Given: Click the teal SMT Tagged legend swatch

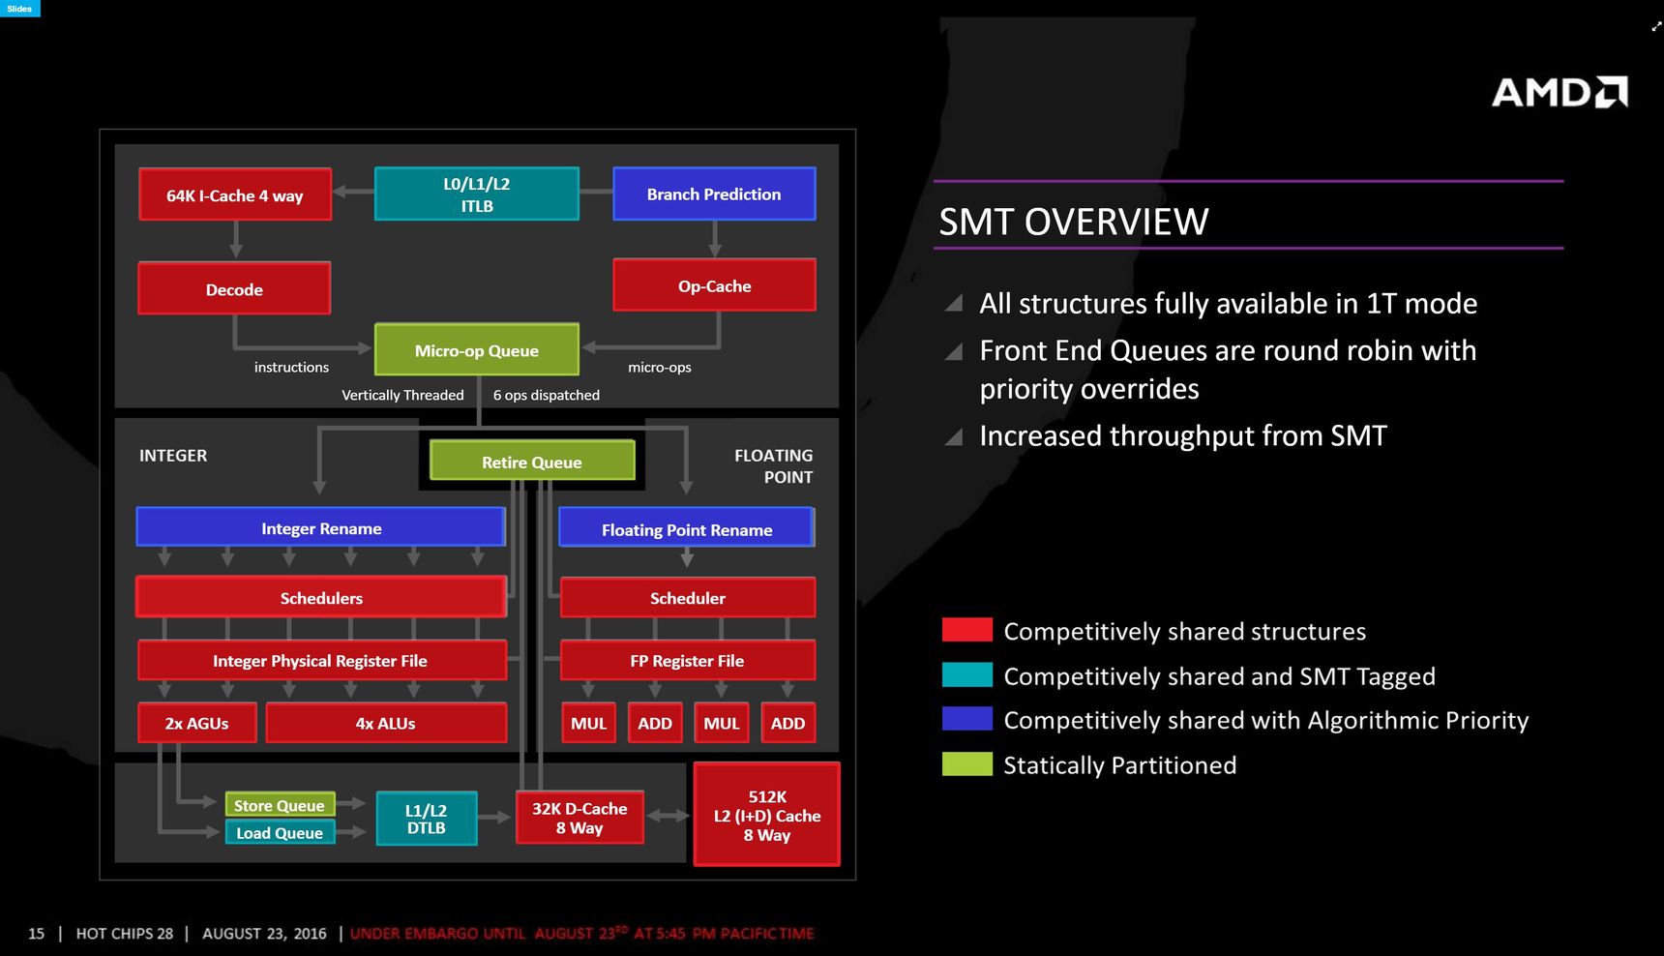Looking at the screenshot, I should (967, 674).
